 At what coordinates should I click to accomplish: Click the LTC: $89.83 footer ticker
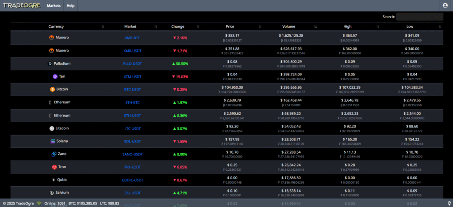pos(110,203)
